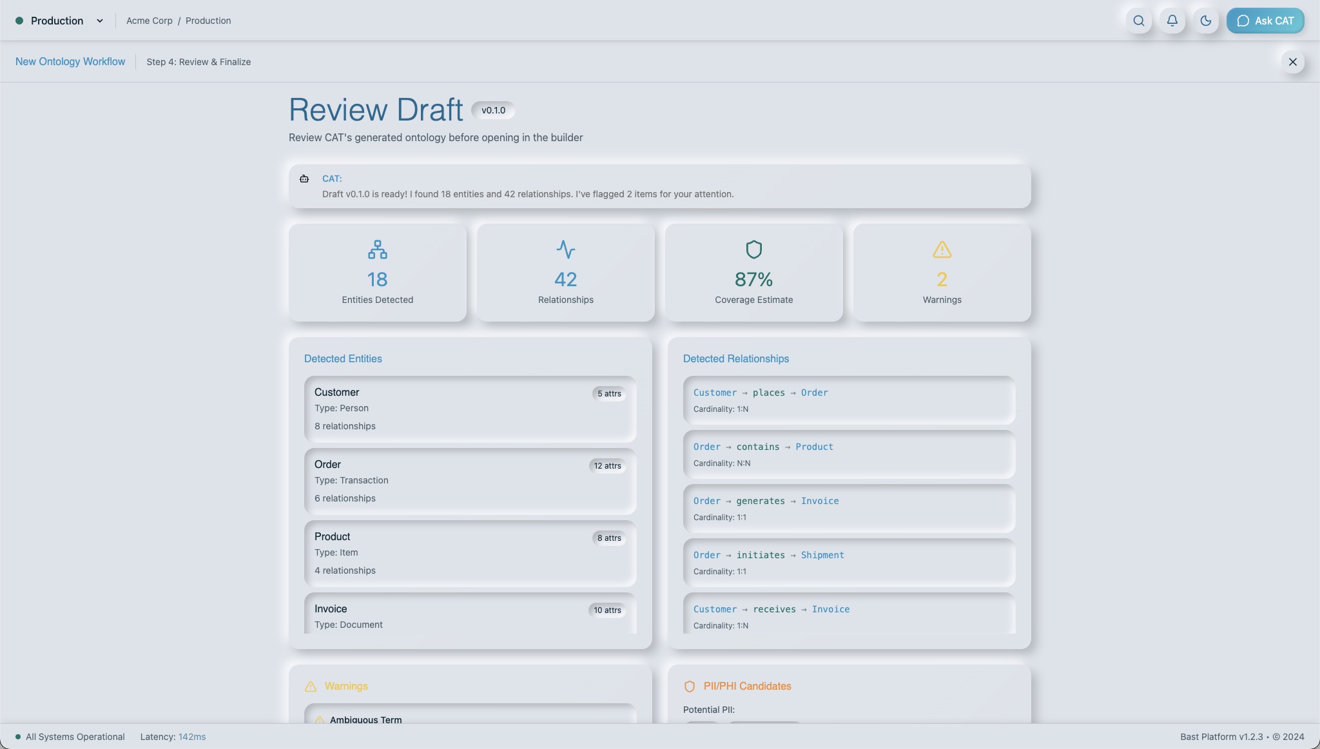Open the Customer entity card

tap(471, 409)
